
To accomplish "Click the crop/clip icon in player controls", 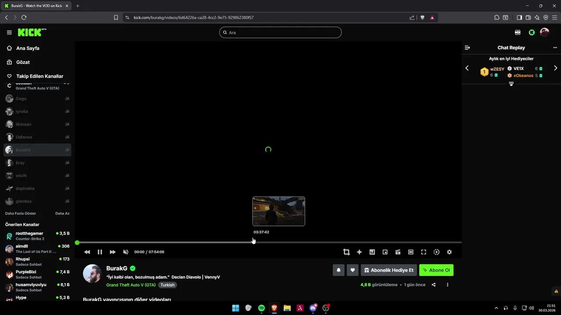I will (x=346, y=252).
